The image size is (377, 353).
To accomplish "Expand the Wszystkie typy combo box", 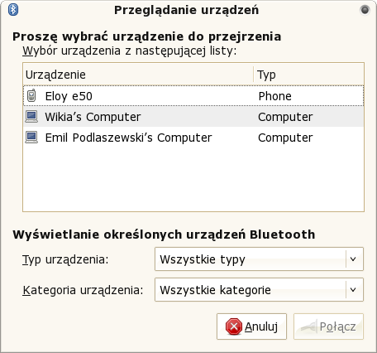I will click(x=259, y=259).
